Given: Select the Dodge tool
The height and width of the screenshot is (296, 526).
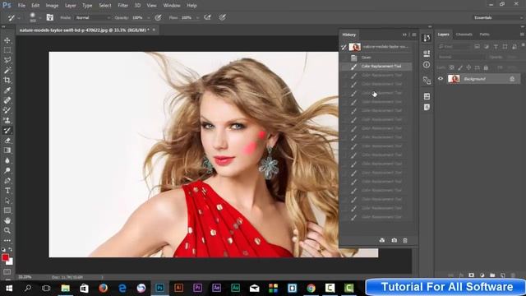Looking at the screenshot, I should pos(7,170).
